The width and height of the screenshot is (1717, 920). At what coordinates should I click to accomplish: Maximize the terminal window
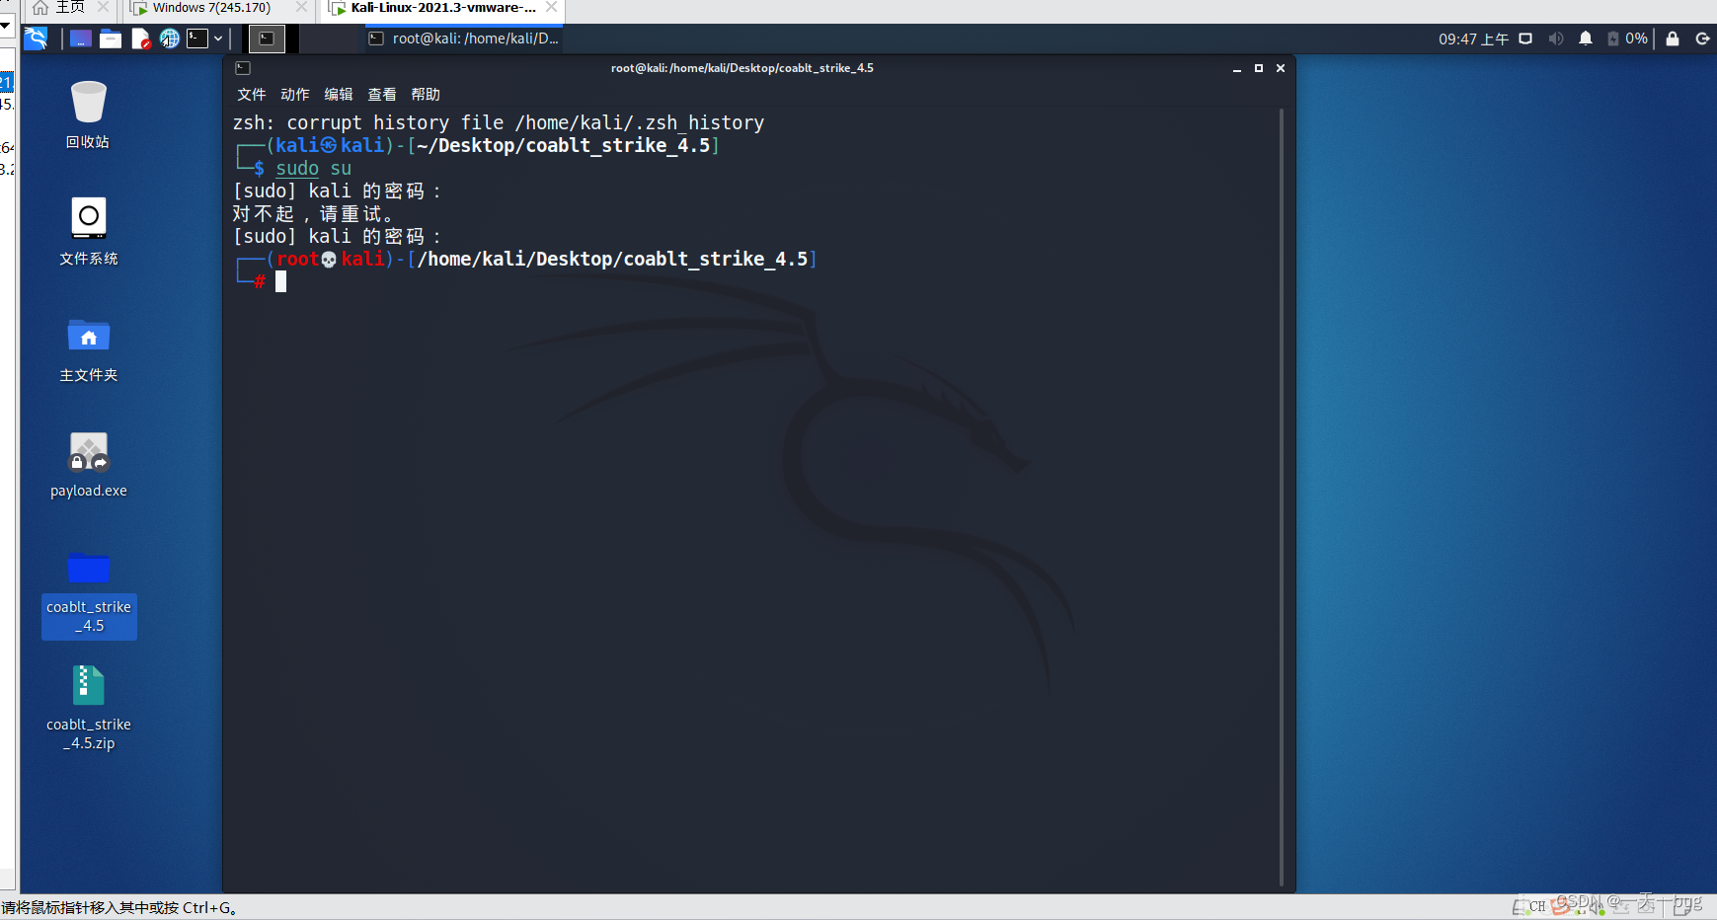coord(1258,68)
